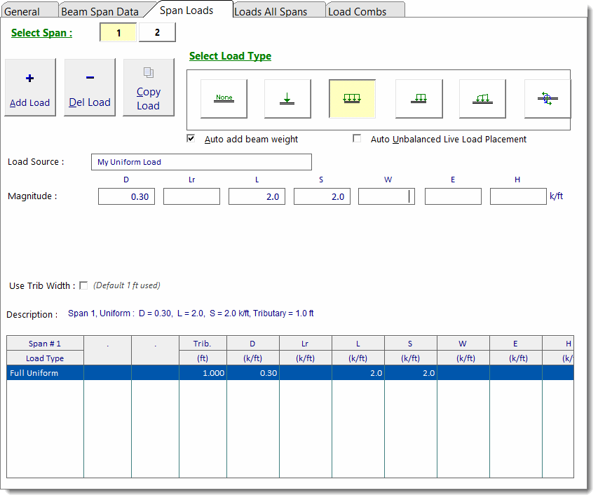Click the E column header in table
This screenshot has height=500, width=598.
click(517, 344)
